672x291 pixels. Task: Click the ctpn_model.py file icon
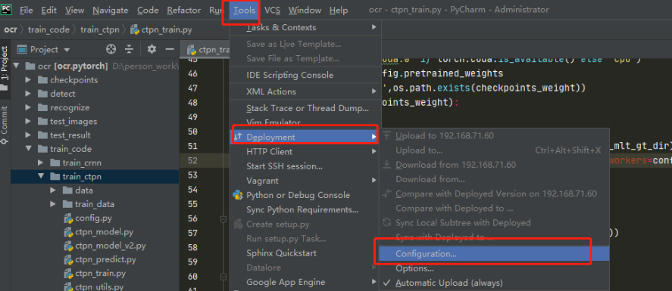coord(68,232)
